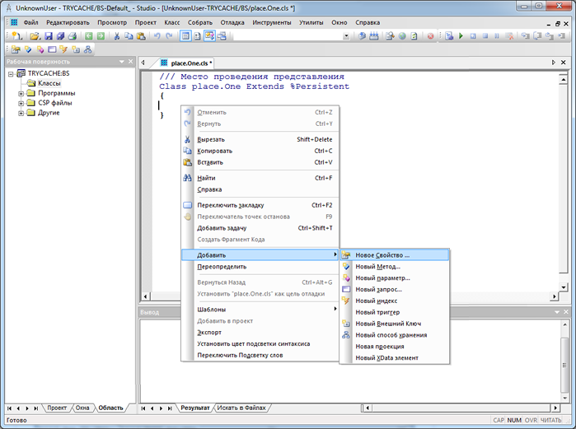Viewport: 576px width, 429px height.
Task: Click the New Index lightning icon
Action: pos(63,49)
